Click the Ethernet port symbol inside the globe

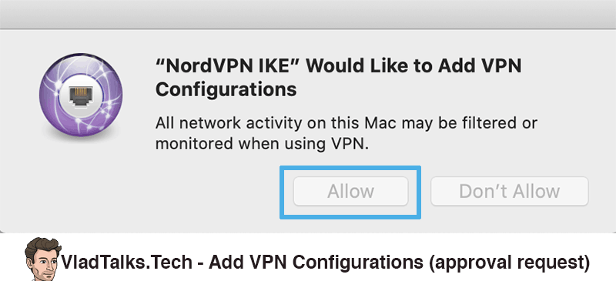click(81, 95)
